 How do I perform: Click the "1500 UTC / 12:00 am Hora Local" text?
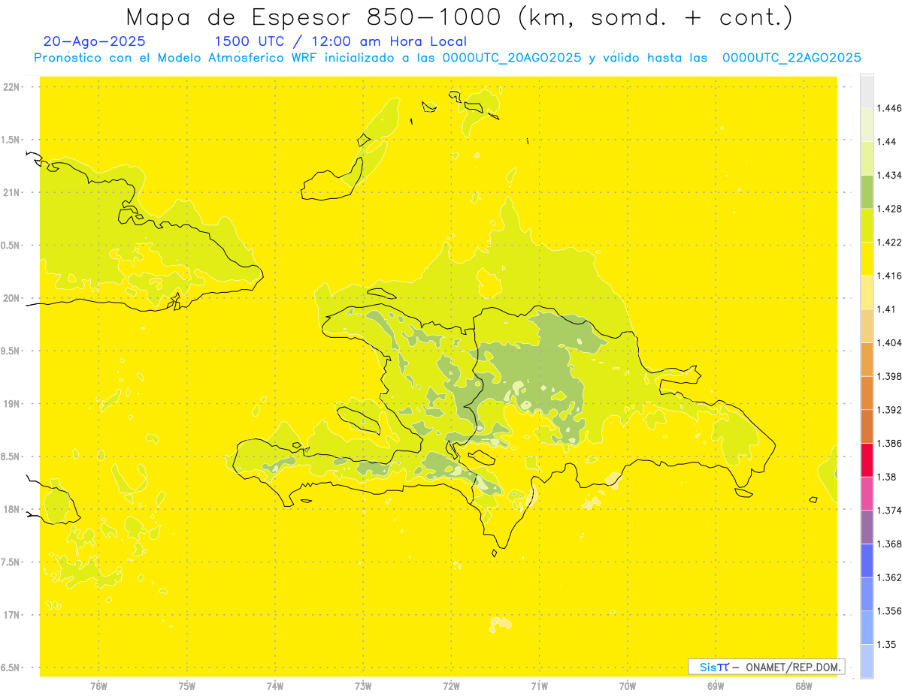click(x=341, y=41)
